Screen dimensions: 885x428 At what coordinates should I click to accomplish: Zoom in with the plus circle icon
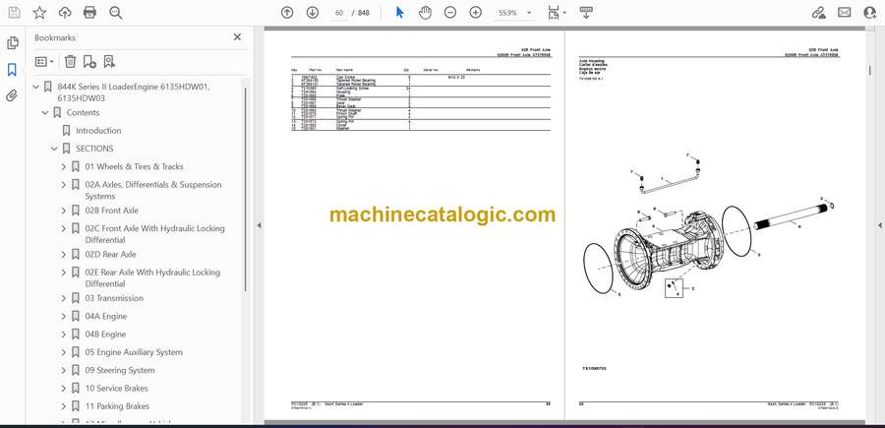coord(476,13)
